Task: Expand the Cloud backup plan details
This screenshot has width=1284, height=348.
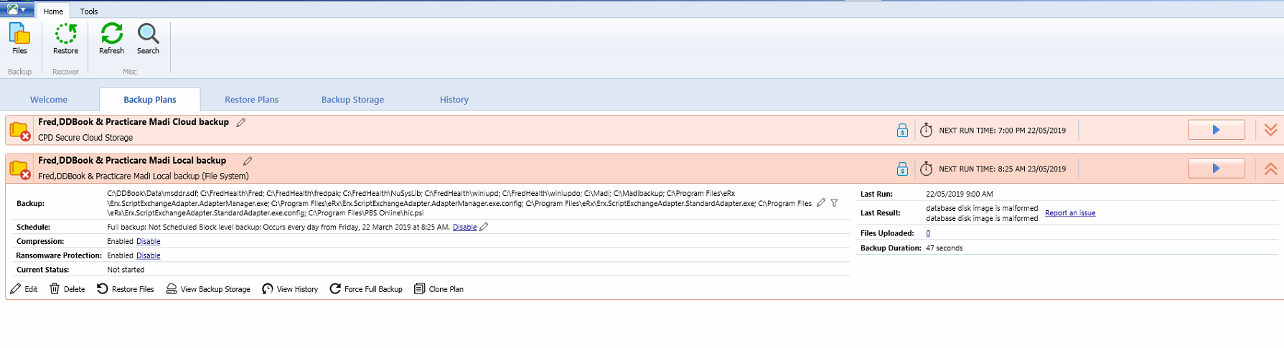Action: pos(1270,130)
